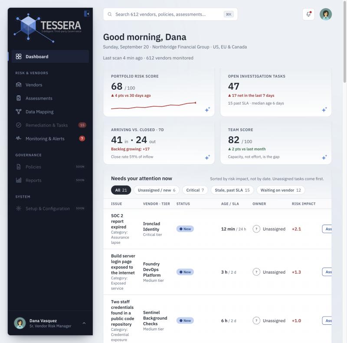Click the Data Mapping nodes icon
Image resolution: width=347 pixels, height=343 pixels.
pyautogui.click(x=19, y=111)
